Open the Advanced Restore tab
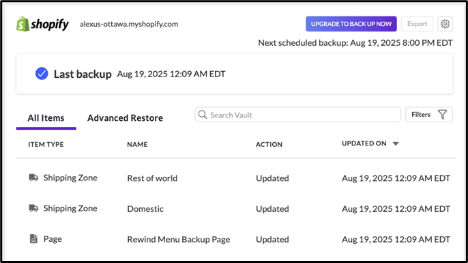 [125, 118]
